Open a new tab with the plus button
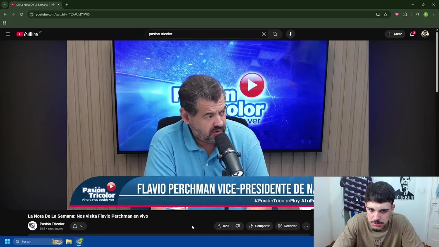The image size is (439, 247). [x=67, y=5]
